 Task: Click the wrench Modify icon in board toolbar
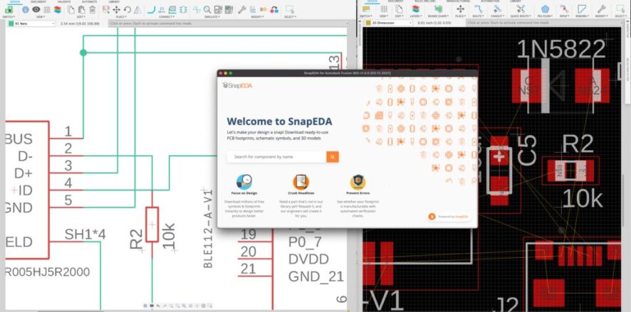(601, 9)
